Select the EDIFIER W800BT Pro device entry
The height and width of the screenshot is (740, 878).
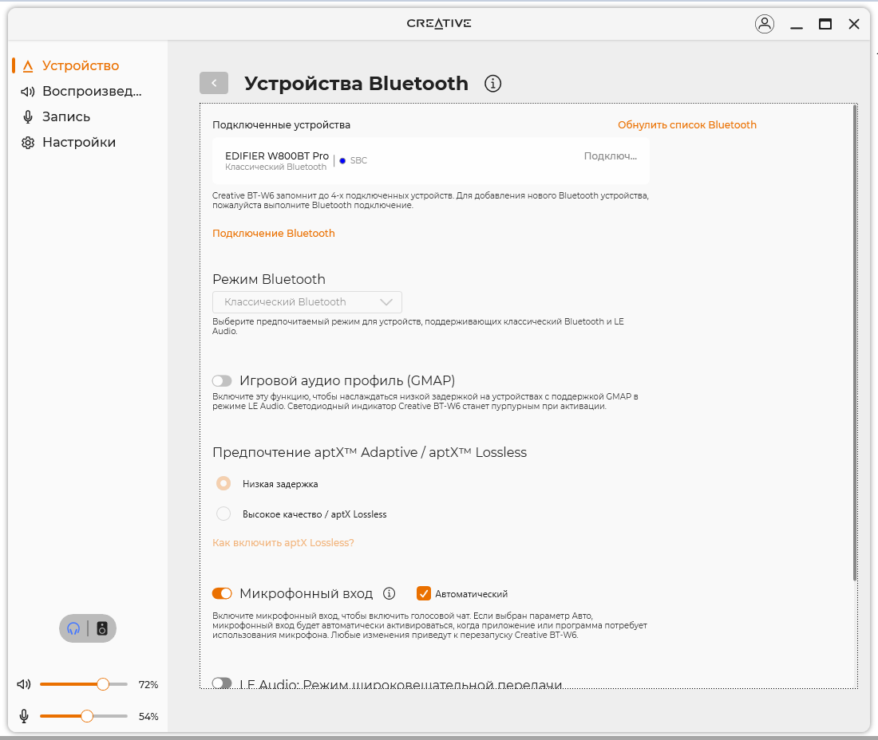430,160
